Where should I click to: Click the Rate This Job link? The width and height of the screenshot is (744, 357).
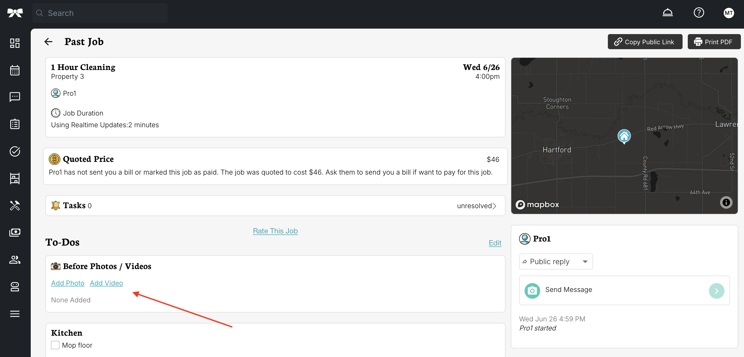(275, 231)
